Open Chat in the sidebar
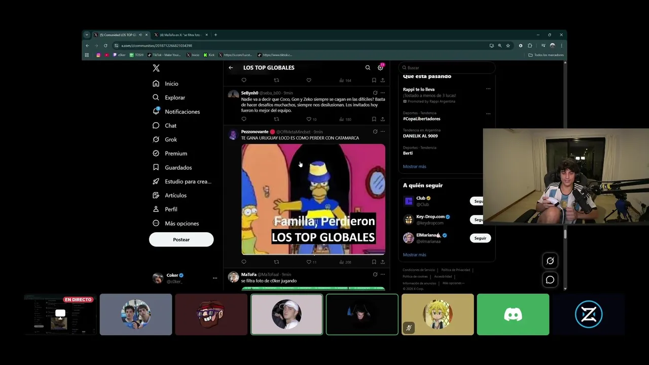 click(x=165, y=126)
